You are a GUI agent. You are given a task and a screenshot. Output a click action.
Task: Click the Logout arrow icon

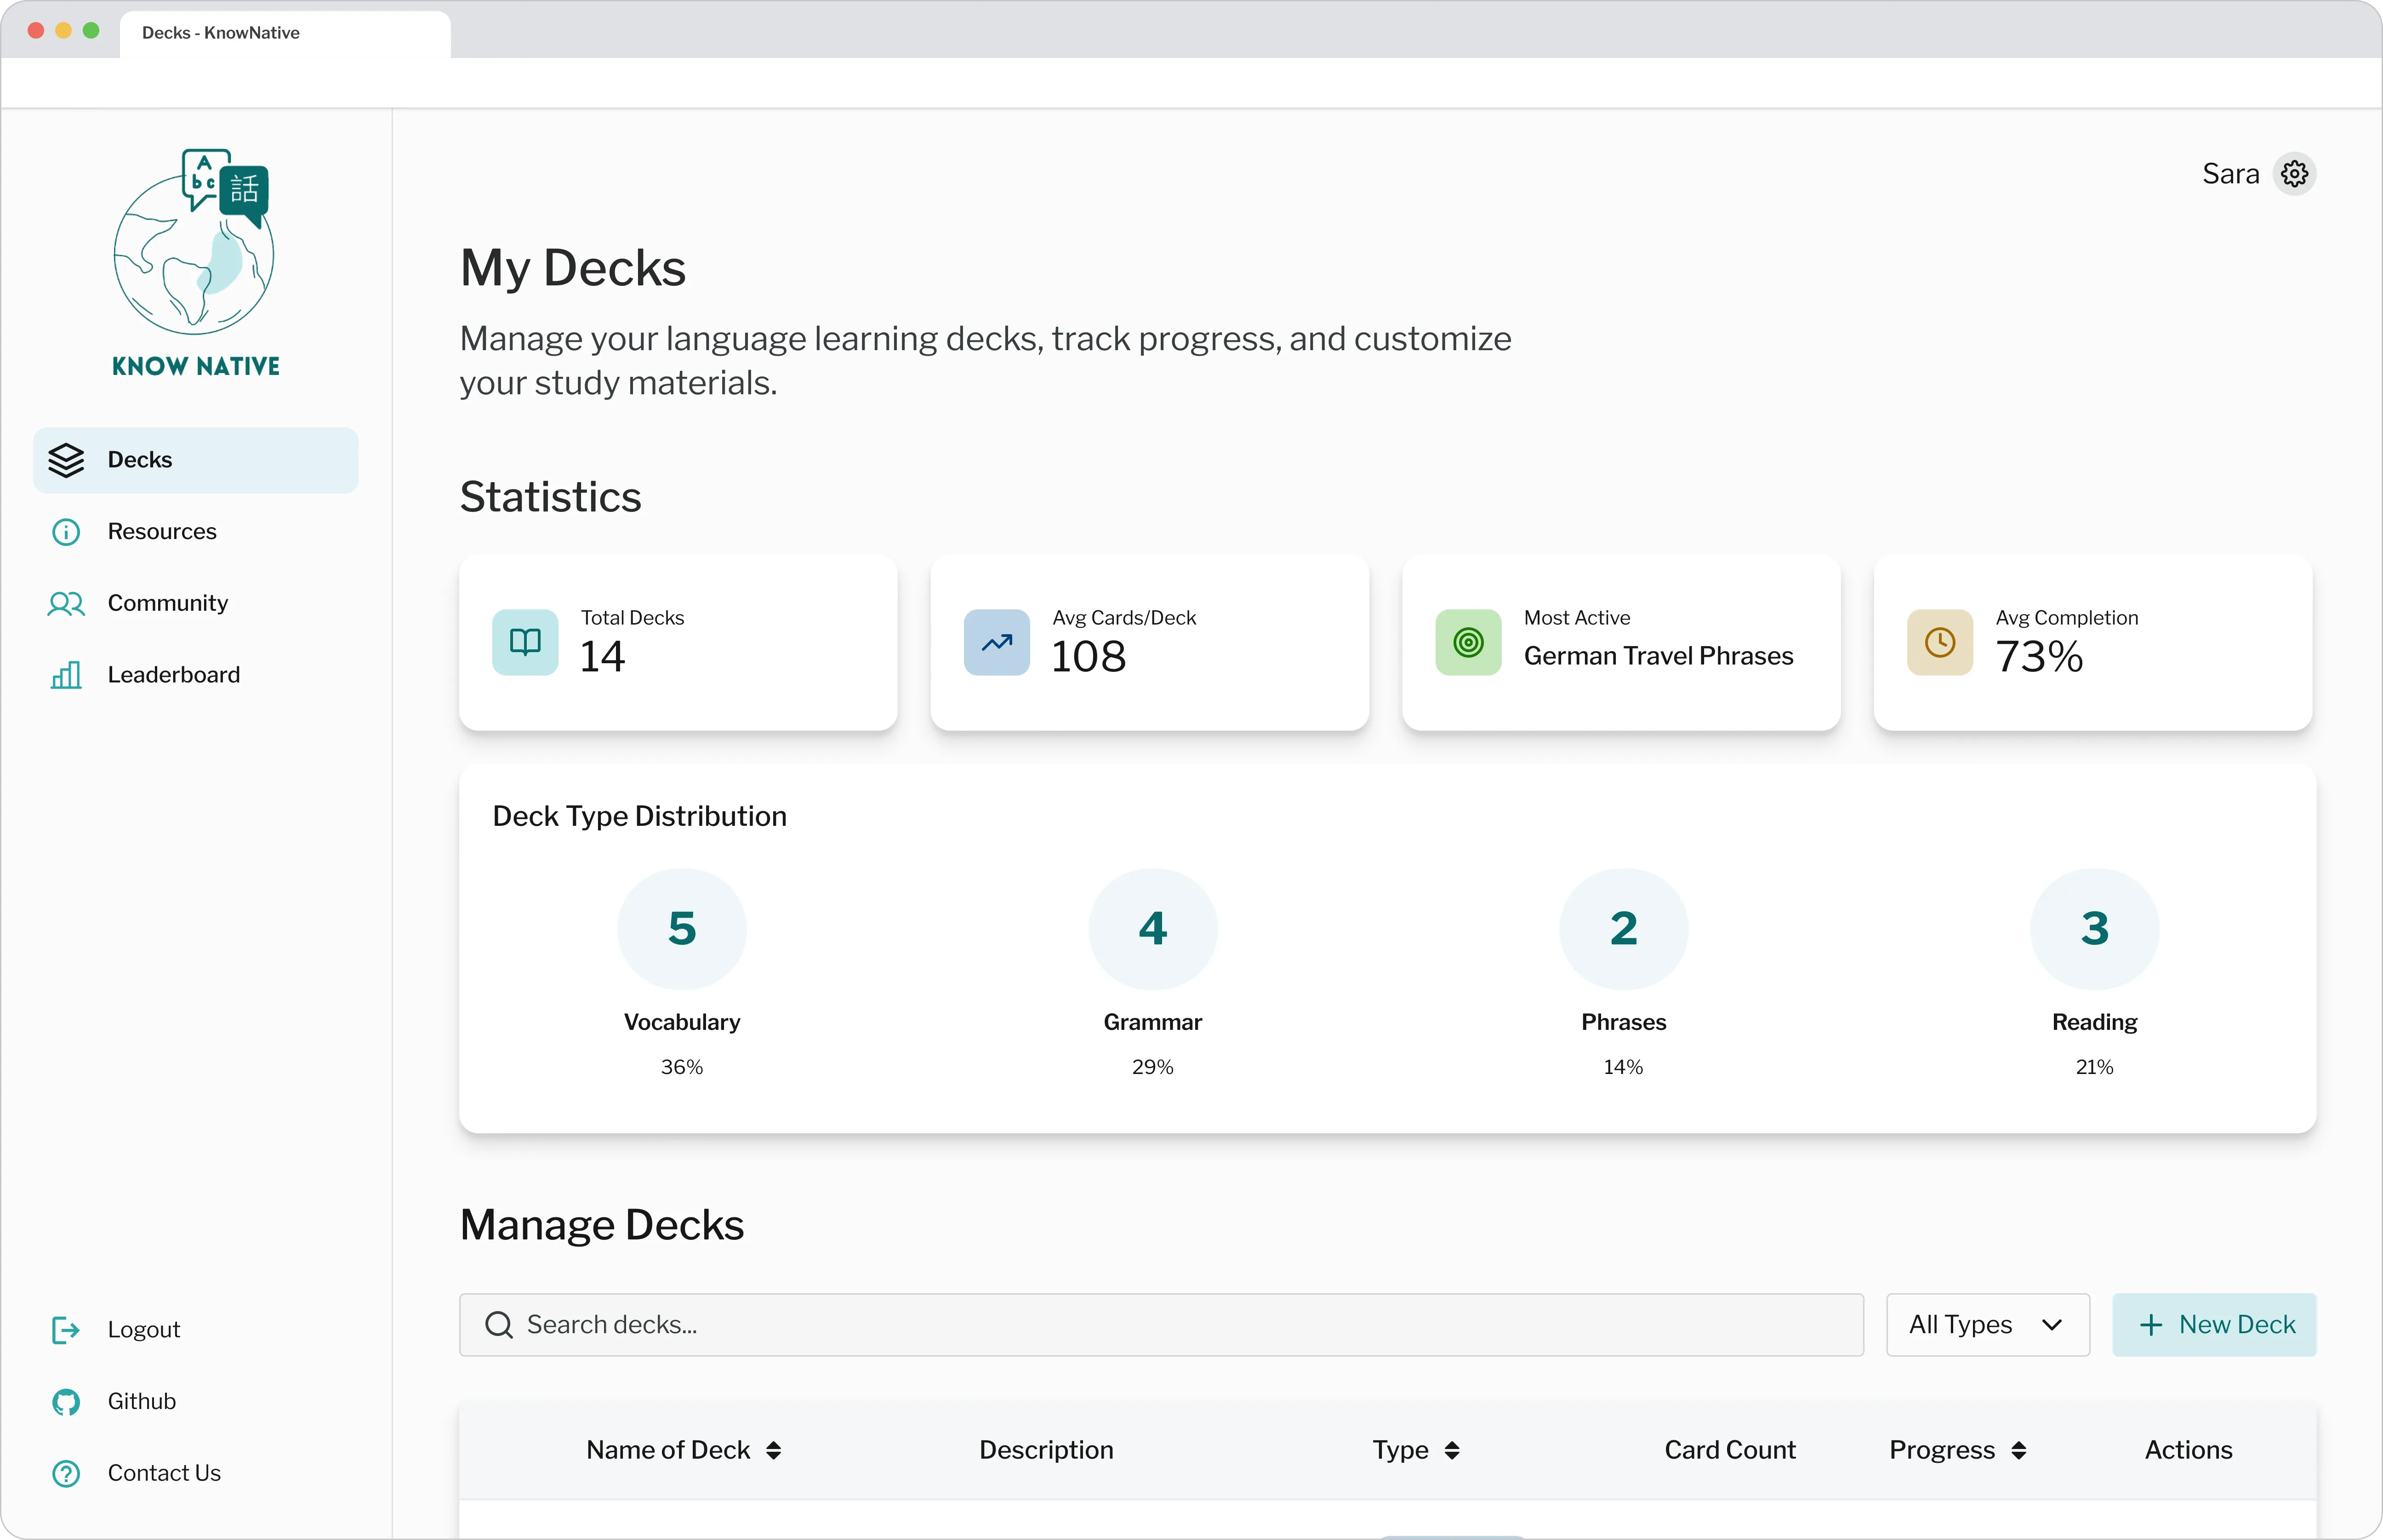pyautogui.click(x=66, y=1330)
